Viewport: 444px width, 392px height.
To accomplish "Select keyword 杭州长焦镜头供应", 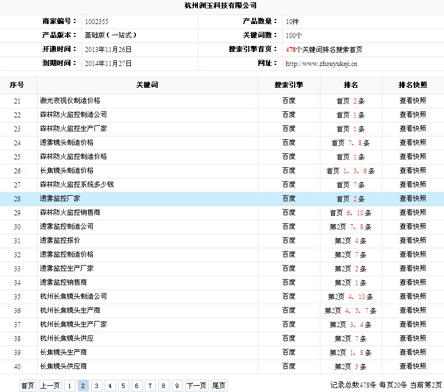I will (x=67, y=338).
